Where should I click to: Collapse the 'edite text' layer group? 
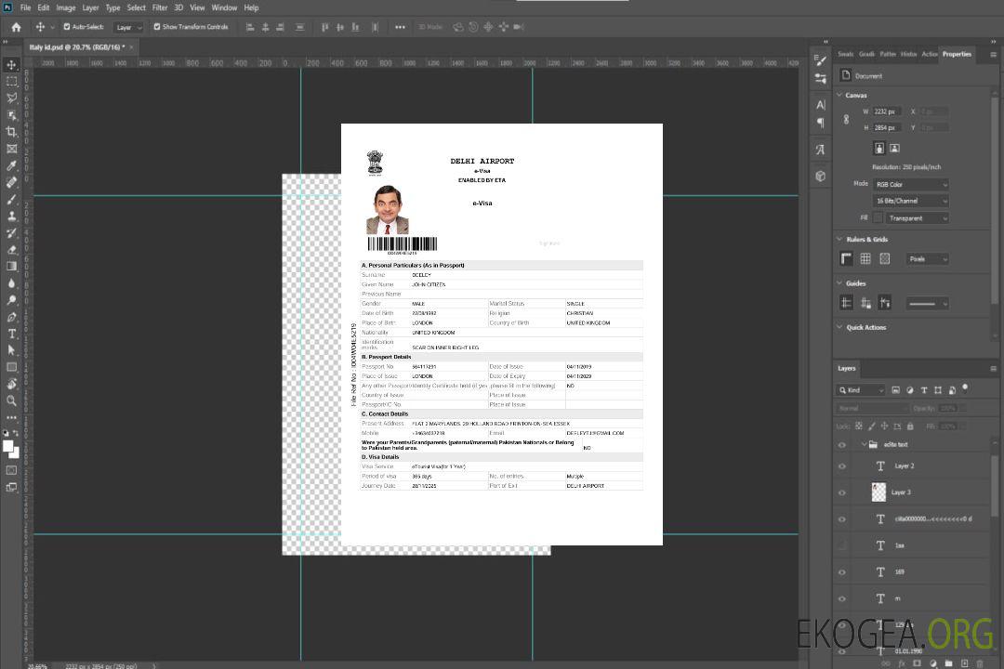tap(864, 444)
